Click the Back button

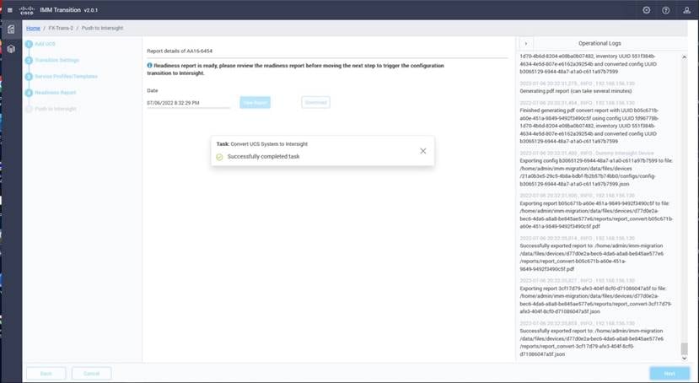(46, 374)
